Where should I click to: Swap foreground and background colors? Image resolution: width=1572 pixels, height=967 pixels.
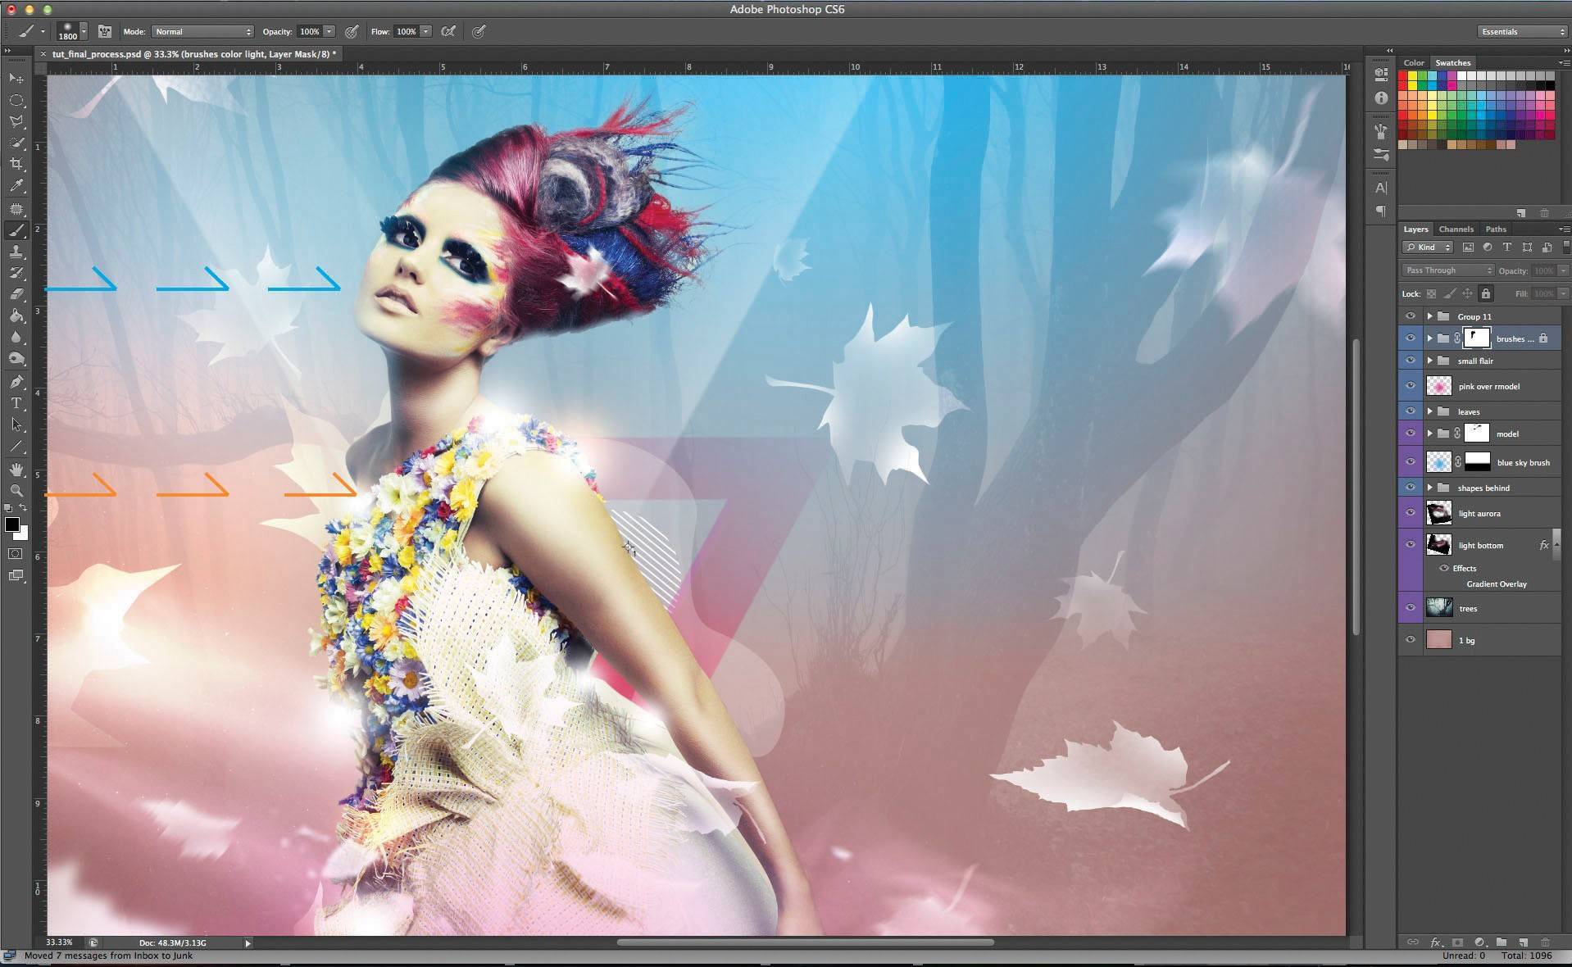pyautogui.click(x=23, y=508)
